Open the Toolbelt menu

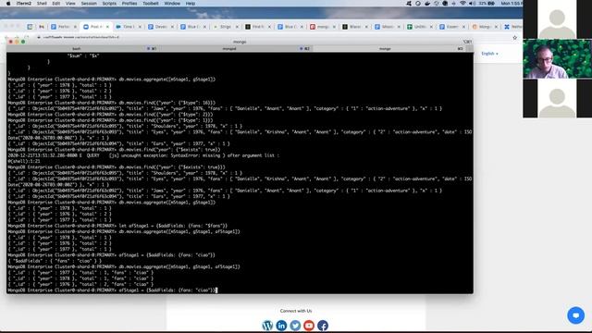tap(150, 4)
